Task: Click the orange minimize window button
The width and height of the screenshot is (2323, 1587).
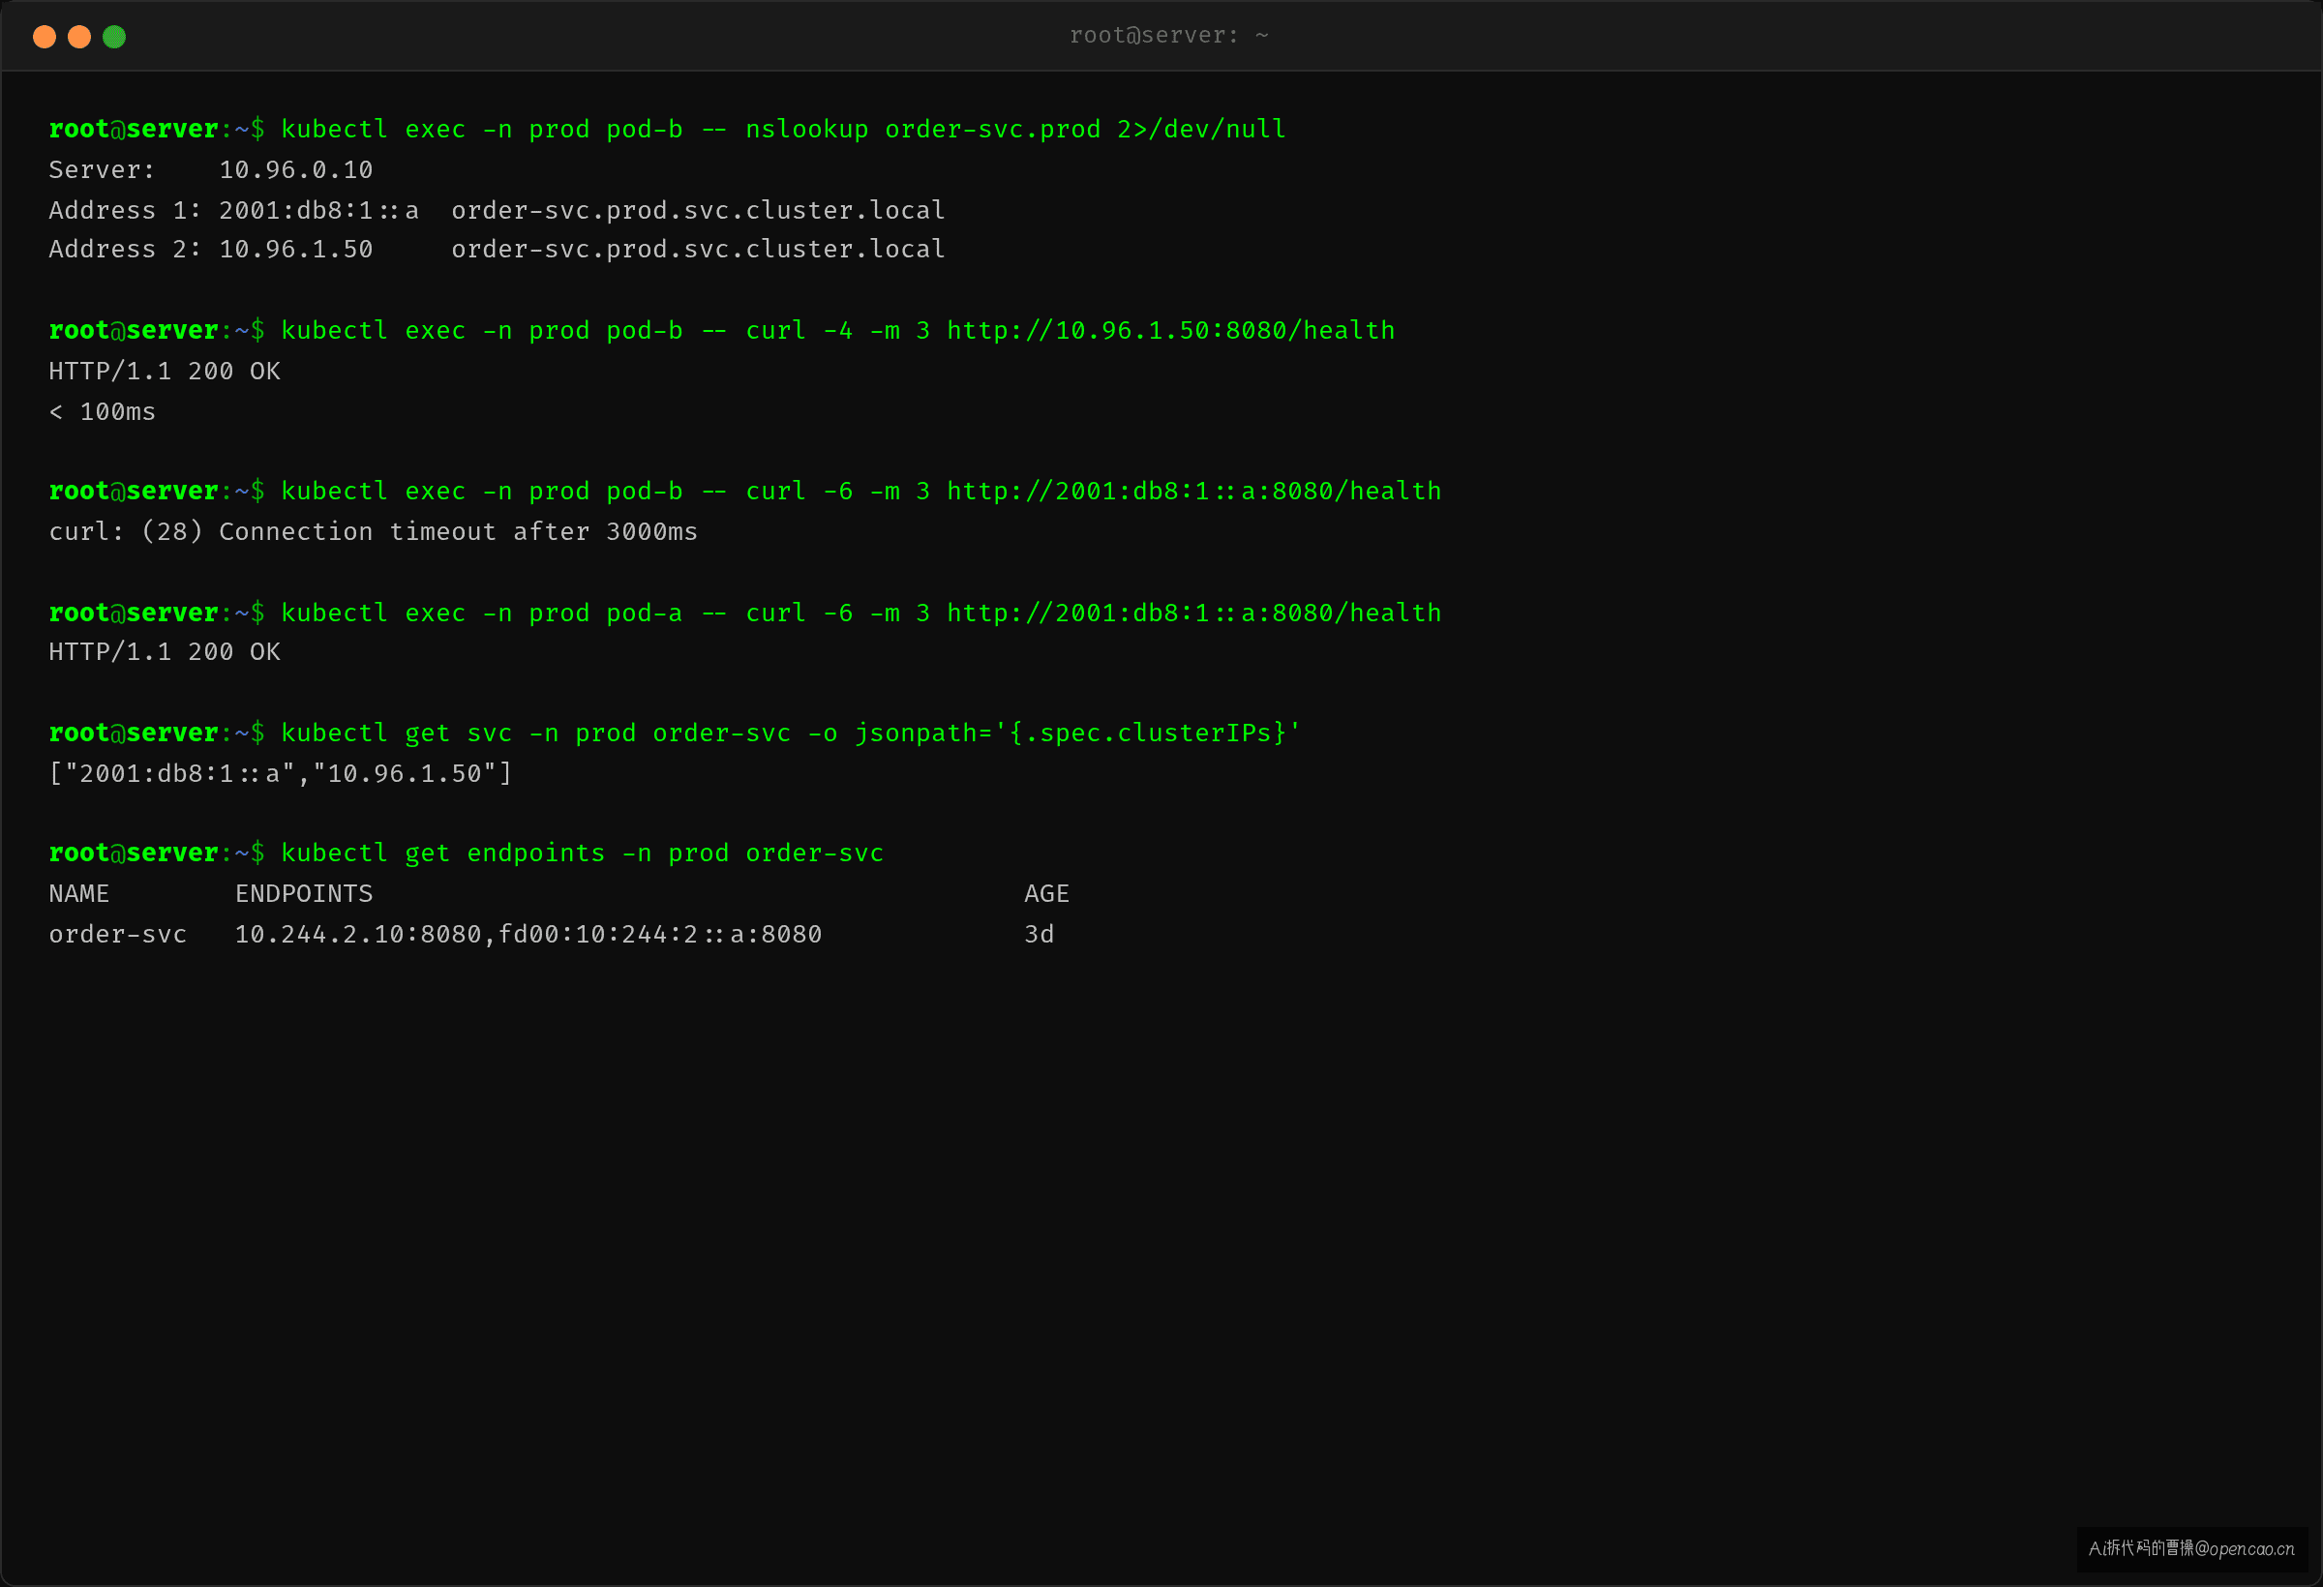Action: (79, 37)
